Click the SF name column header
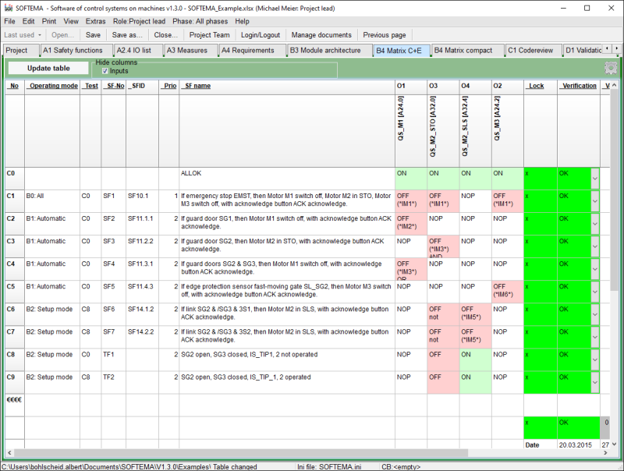 click(197, 86)
